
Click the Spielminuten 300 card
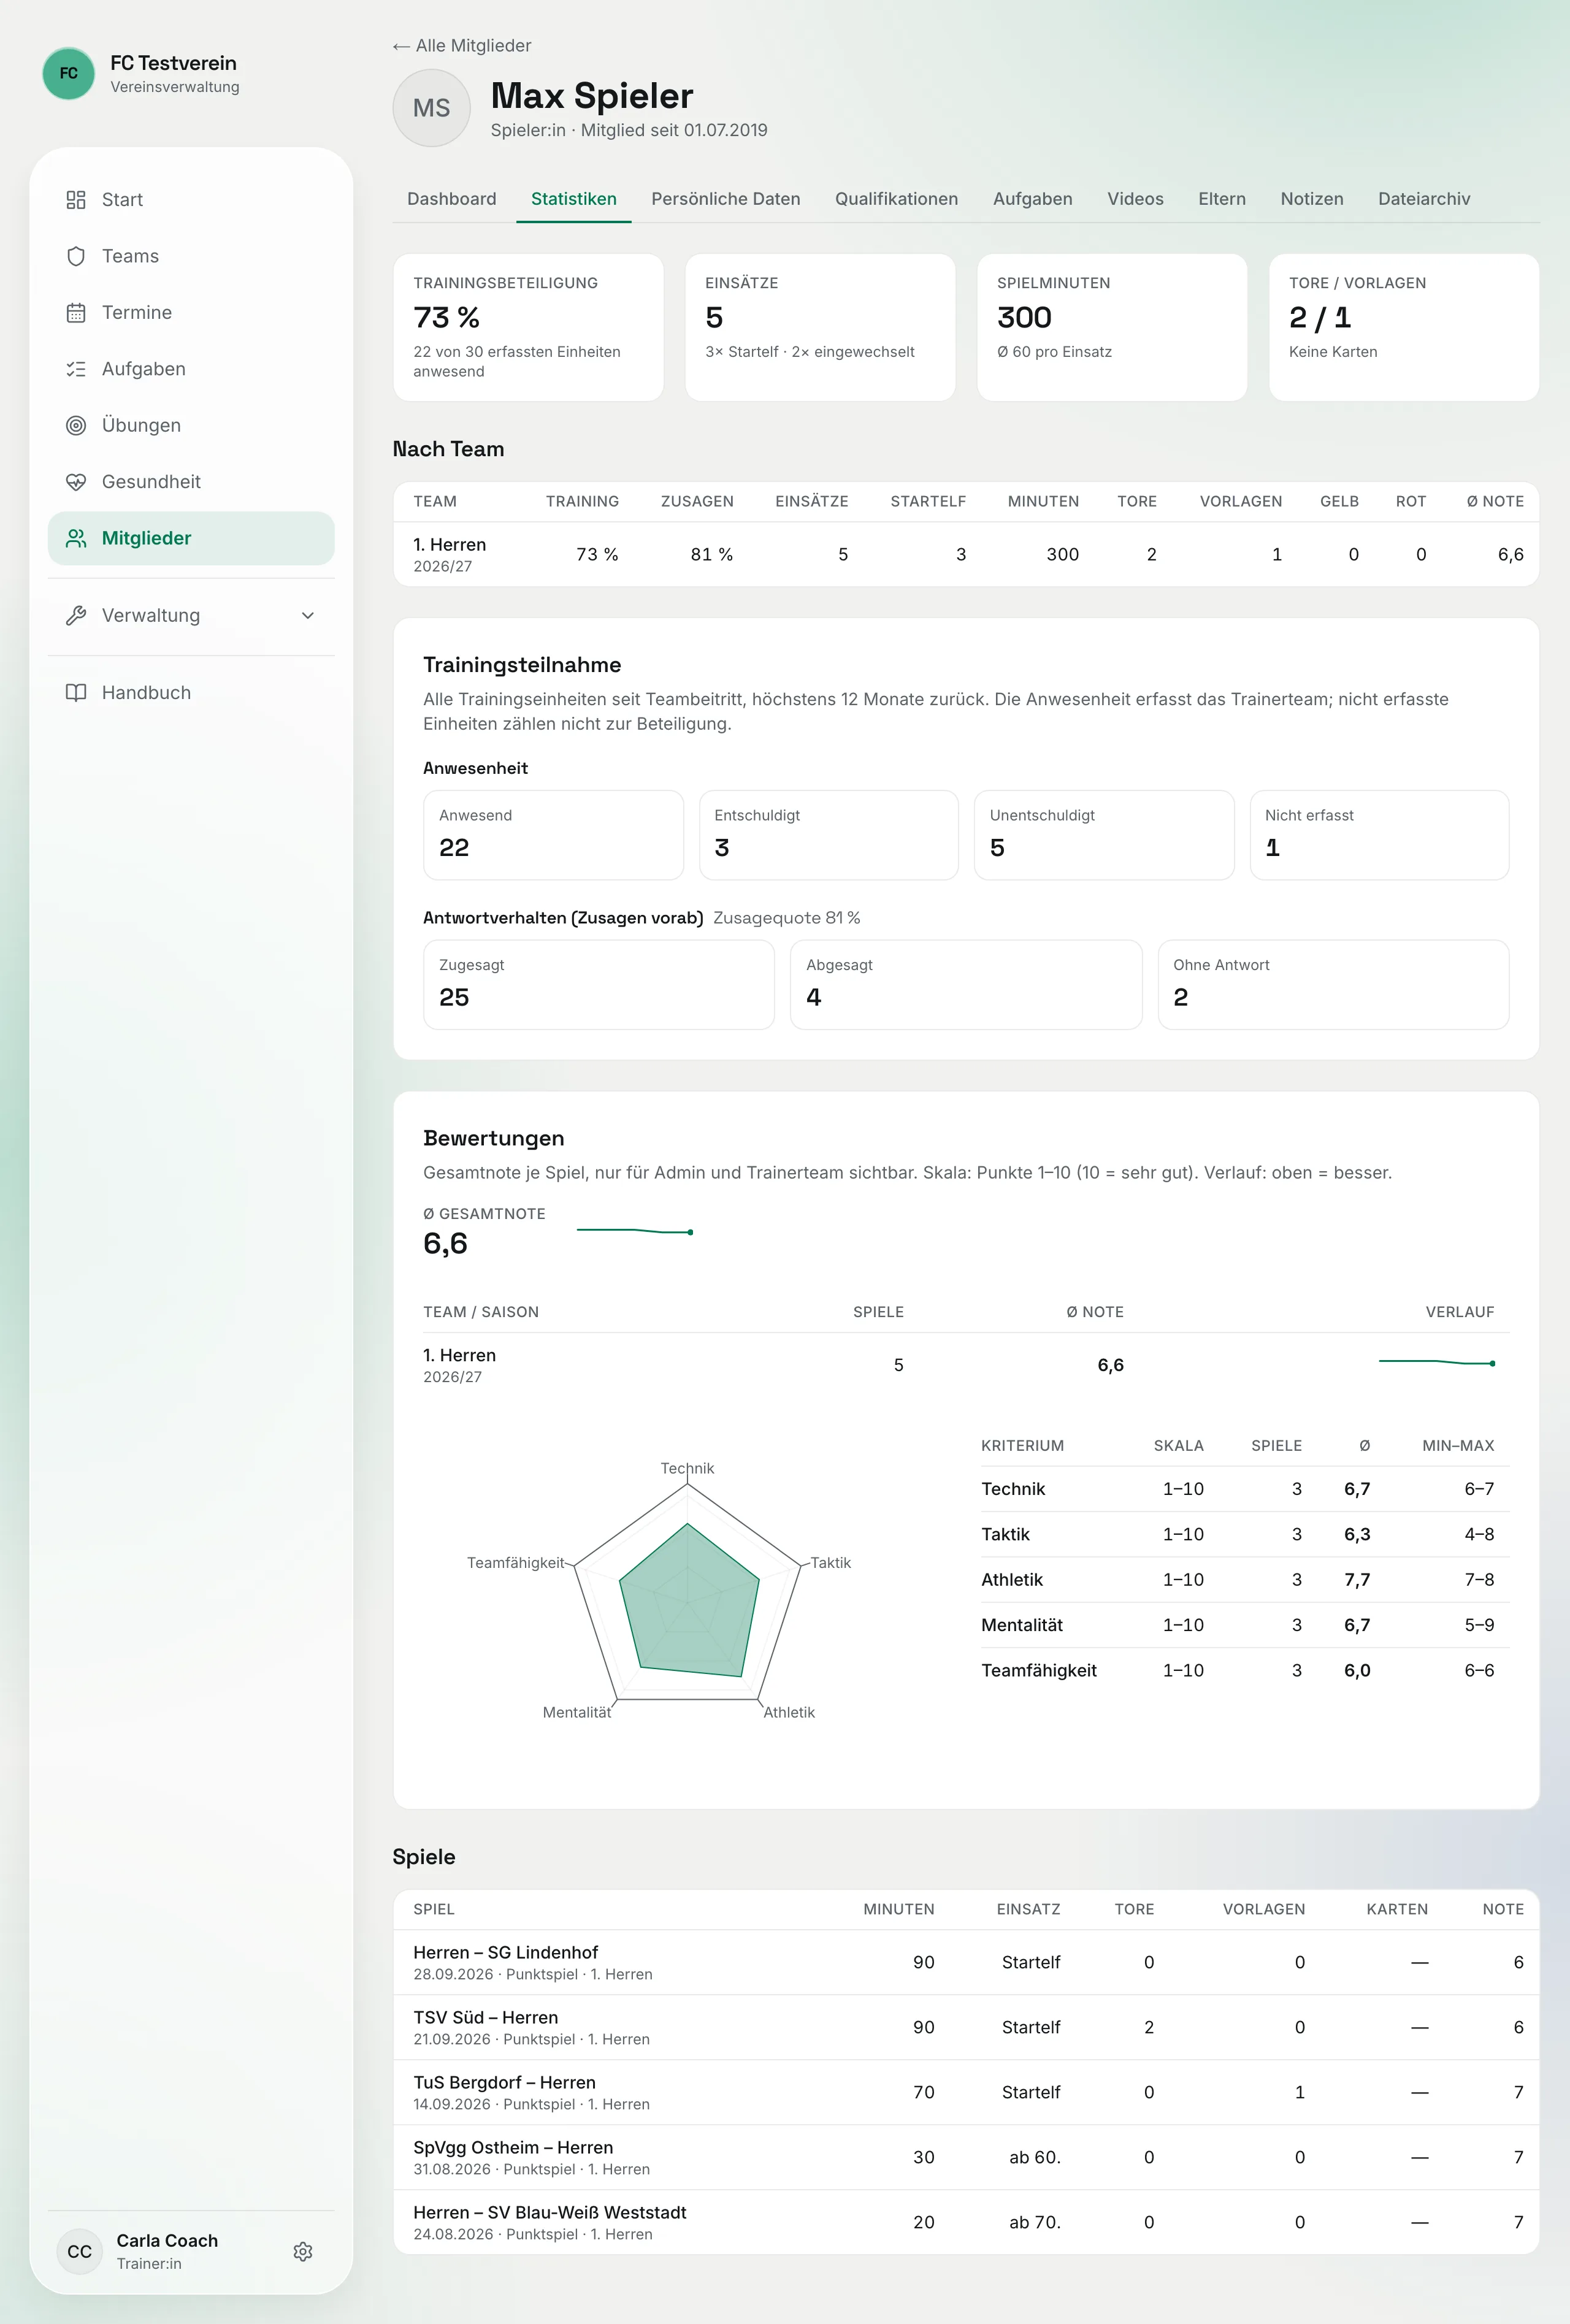(1112, 327)
